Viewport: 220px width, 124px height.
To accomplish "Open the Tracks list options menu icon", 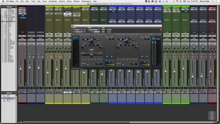I will click(16, 7).
